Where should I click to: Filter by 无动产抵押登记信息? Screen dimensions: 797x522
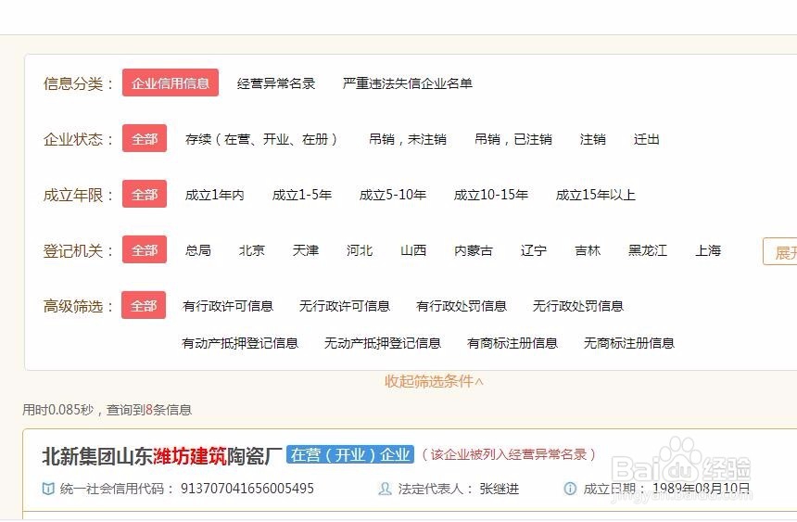pyautogui.click(x=383, y=343)
